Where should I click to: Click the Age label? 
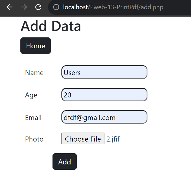click(31, 95)
